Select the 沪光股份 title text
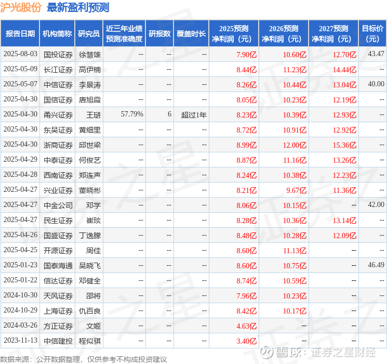This screenshot has height=364, width=387. click(x=21, y=7)
